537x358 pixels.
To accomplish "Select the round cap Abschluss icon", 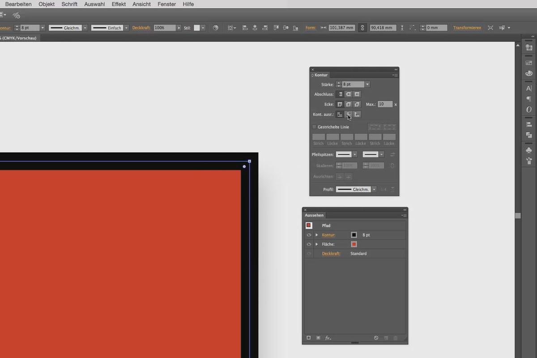I will (x=349, y=94).
